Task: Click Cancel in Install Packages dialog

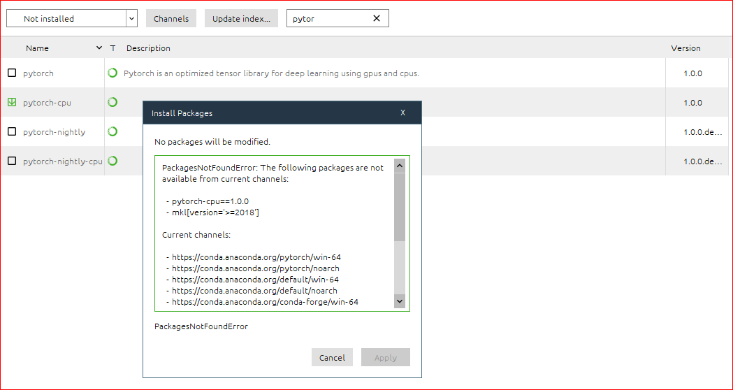Action: [332, 357]
